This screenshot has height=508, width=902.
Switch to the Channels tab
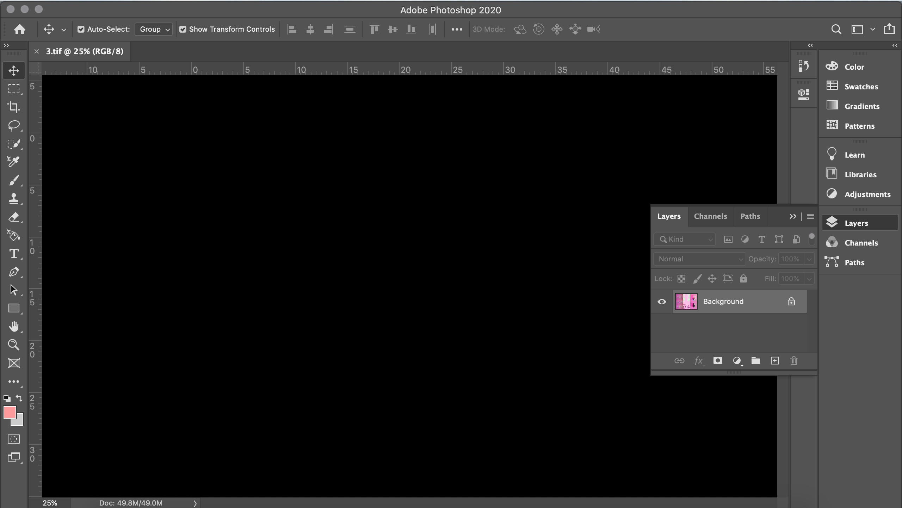pyautogui.click(x=710, y=216)
